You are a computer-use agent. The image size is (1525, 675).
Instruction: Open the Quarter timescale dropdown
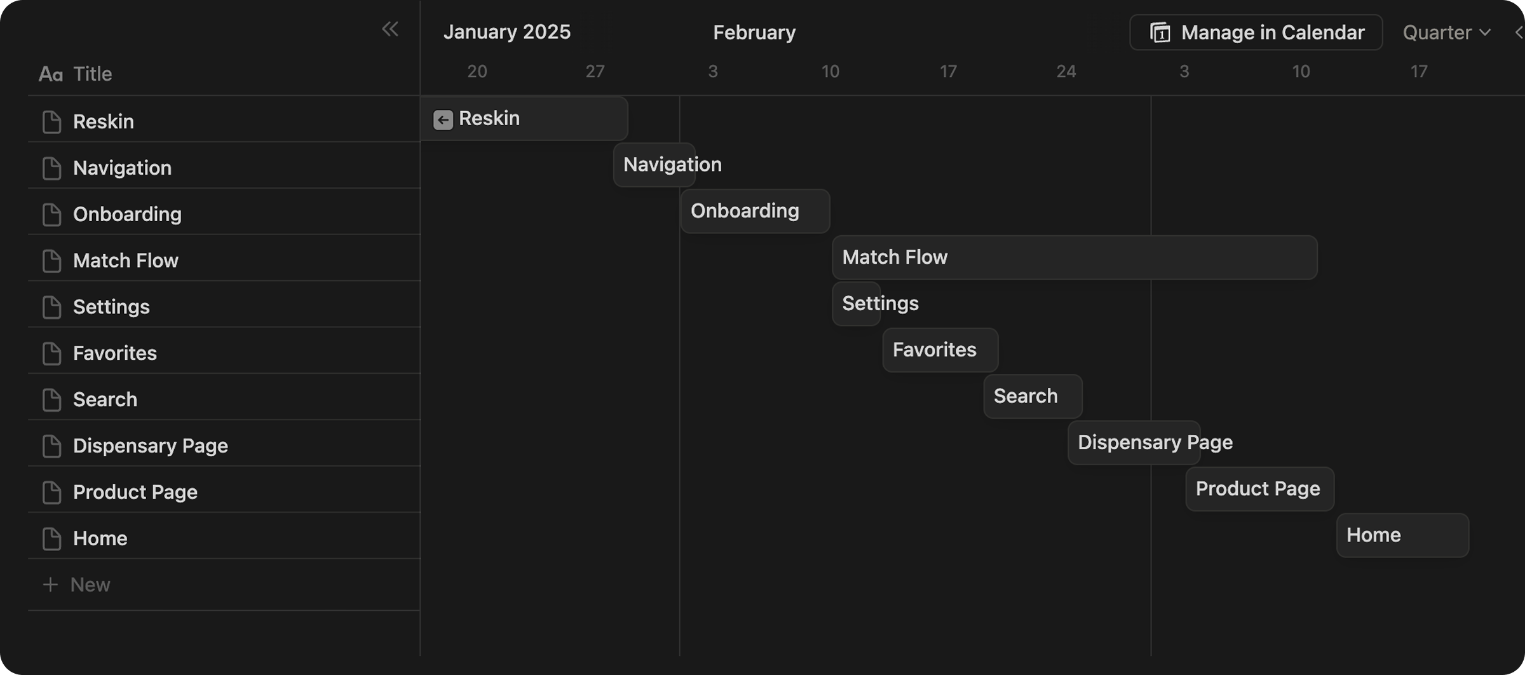[x=1447, y=32]
